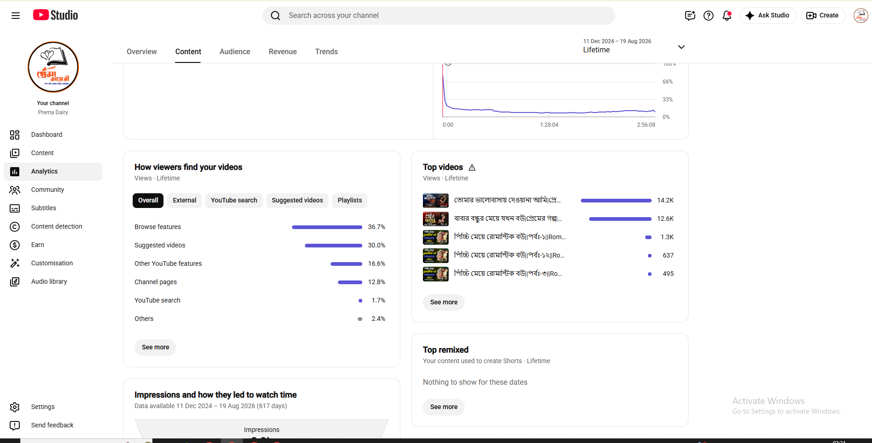
Task: Open Send feedback from the sidebar
Action: tap(53, 425)
